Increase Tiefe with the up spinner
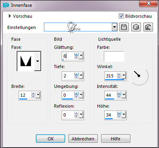159x148 pixels. pos(76,74)
